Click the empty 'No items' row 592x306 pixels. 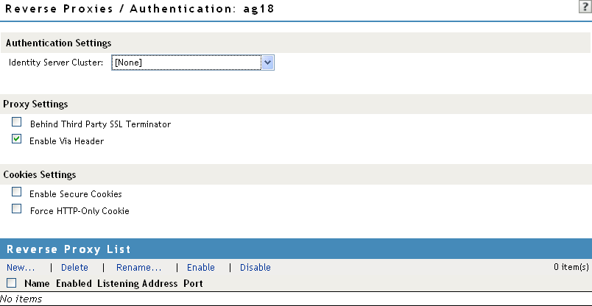(x=21, y=299)
